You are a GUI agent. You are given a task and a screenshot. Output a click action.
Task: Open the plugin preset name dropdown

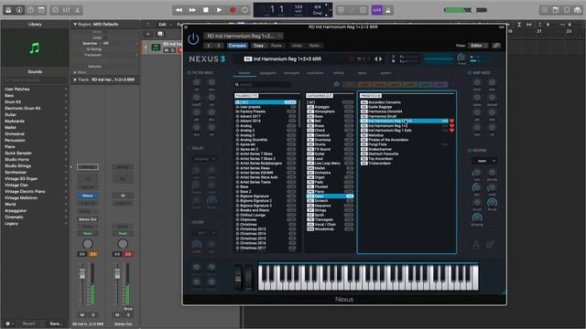(x=244, y=36)
